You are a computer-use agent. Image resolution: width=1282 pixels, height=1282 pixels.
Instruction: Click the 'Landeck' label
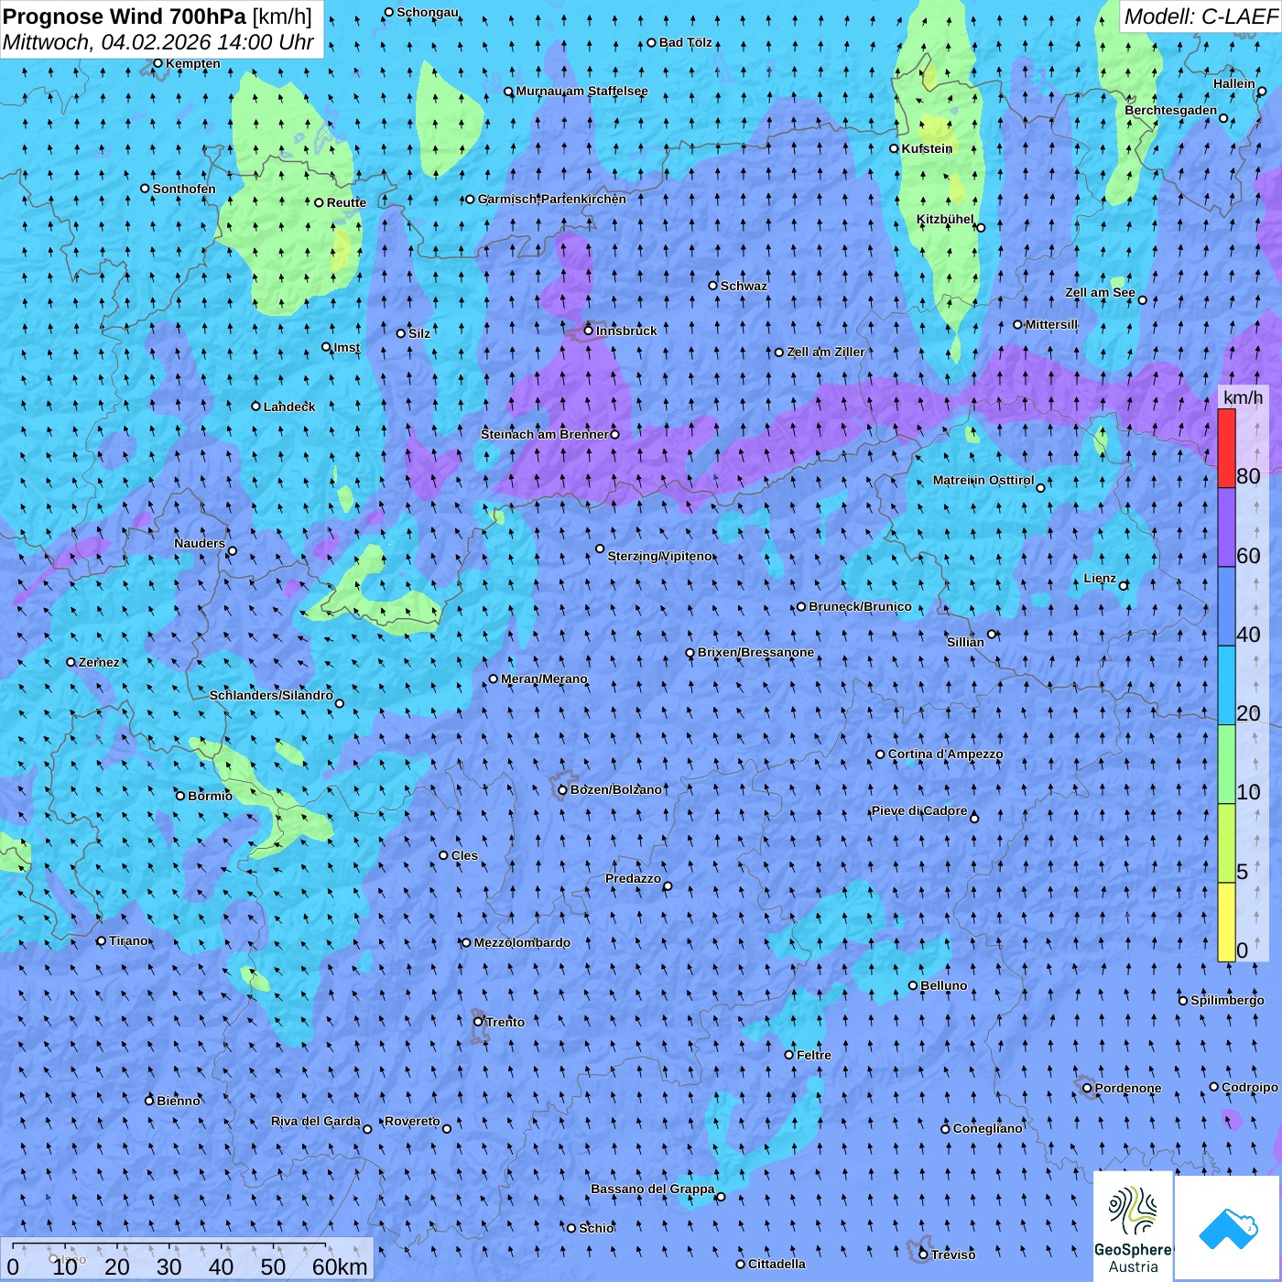289,407
